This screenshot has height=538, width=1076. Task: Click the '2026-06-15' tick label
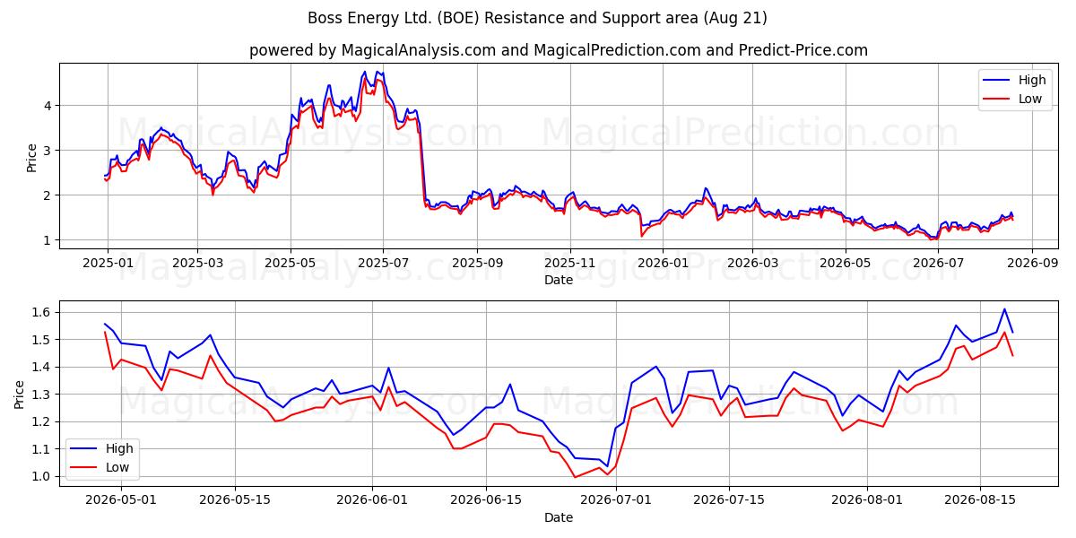486,500
